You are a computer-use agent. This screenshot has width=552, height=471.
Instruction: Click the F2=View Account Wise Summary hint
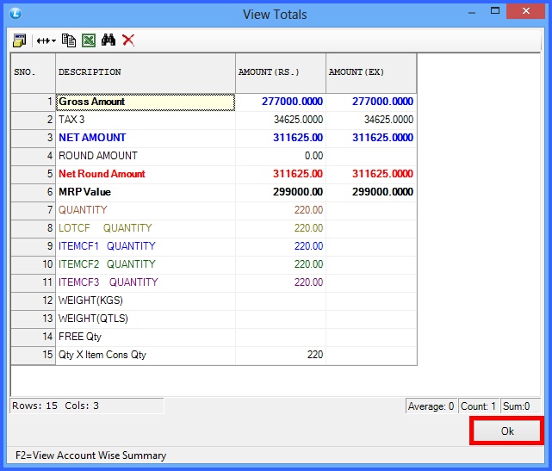[x=90, y=456]
